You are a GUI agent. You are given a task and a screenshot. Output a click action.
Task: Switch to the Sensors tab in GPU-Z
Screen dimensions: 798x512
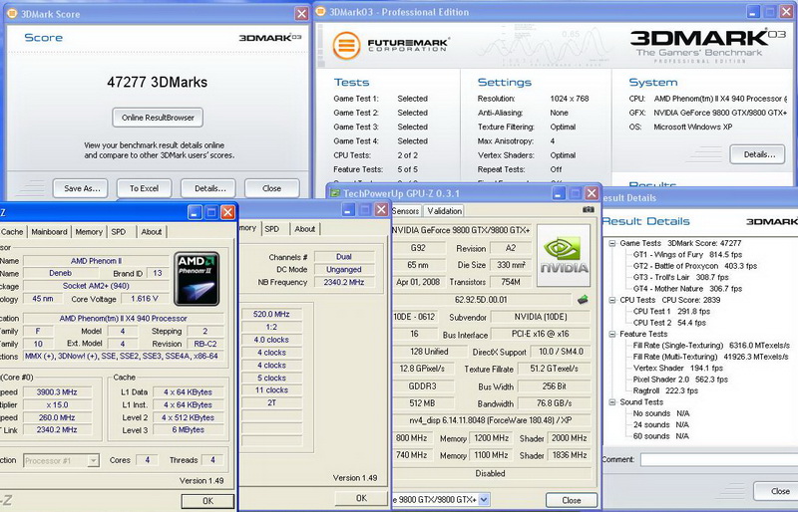click(406, 210)
